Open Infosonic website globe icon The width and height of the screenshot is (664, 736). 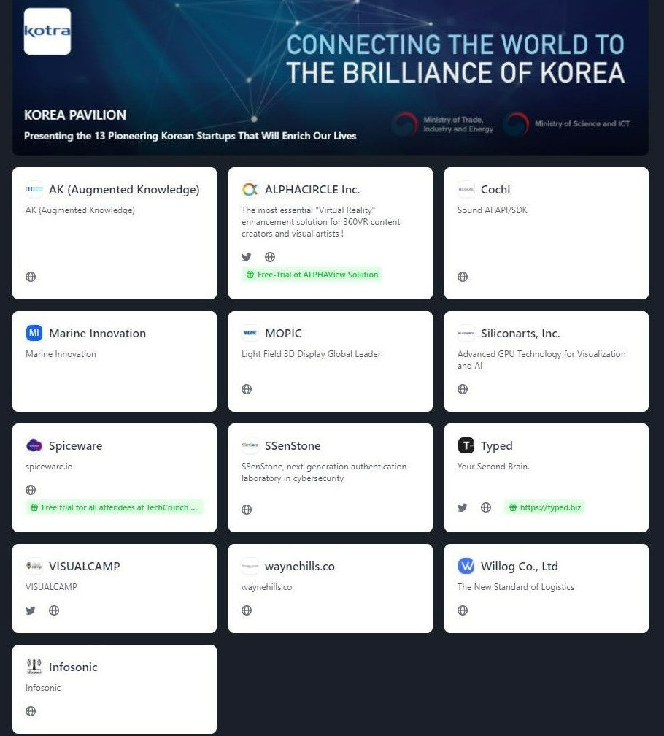tap(31, 711)
